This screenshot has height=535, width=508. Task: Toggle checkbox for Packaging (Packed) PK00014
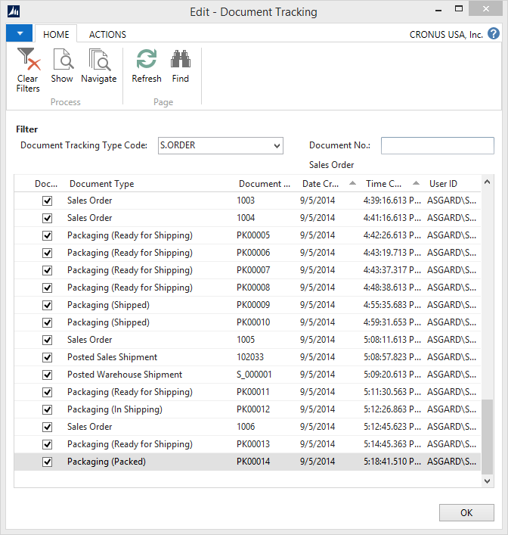tap(48, 462)
